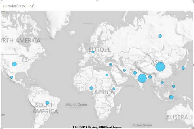Image resolution: width=194 pixels, height=129 pixels.
Task: Select the Indonesia bubble
Action: tap(171, 97)
